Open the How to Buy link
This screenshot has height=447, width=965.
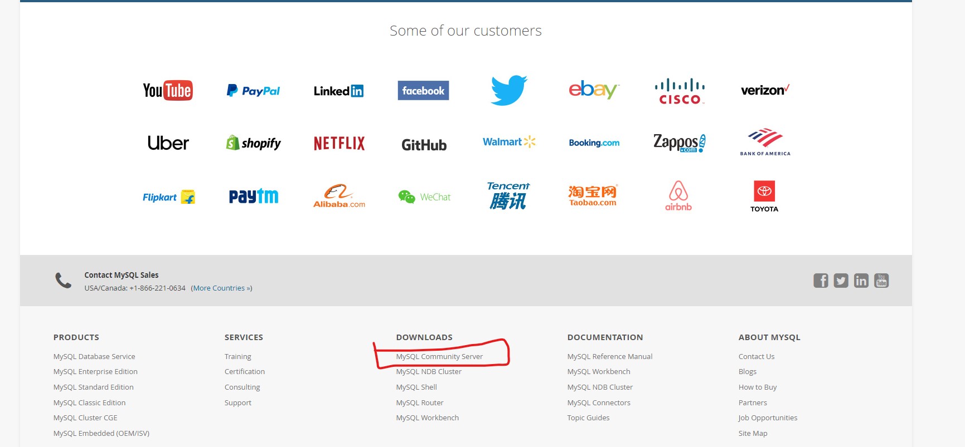[x=758, y=387]
